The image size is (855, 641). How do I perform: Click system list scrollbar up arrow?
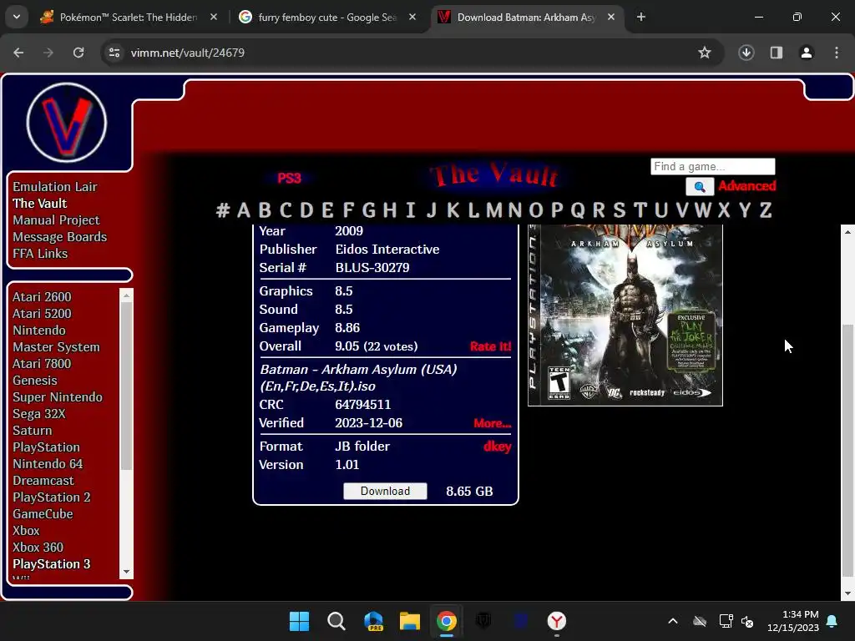[x=127, y=295]
